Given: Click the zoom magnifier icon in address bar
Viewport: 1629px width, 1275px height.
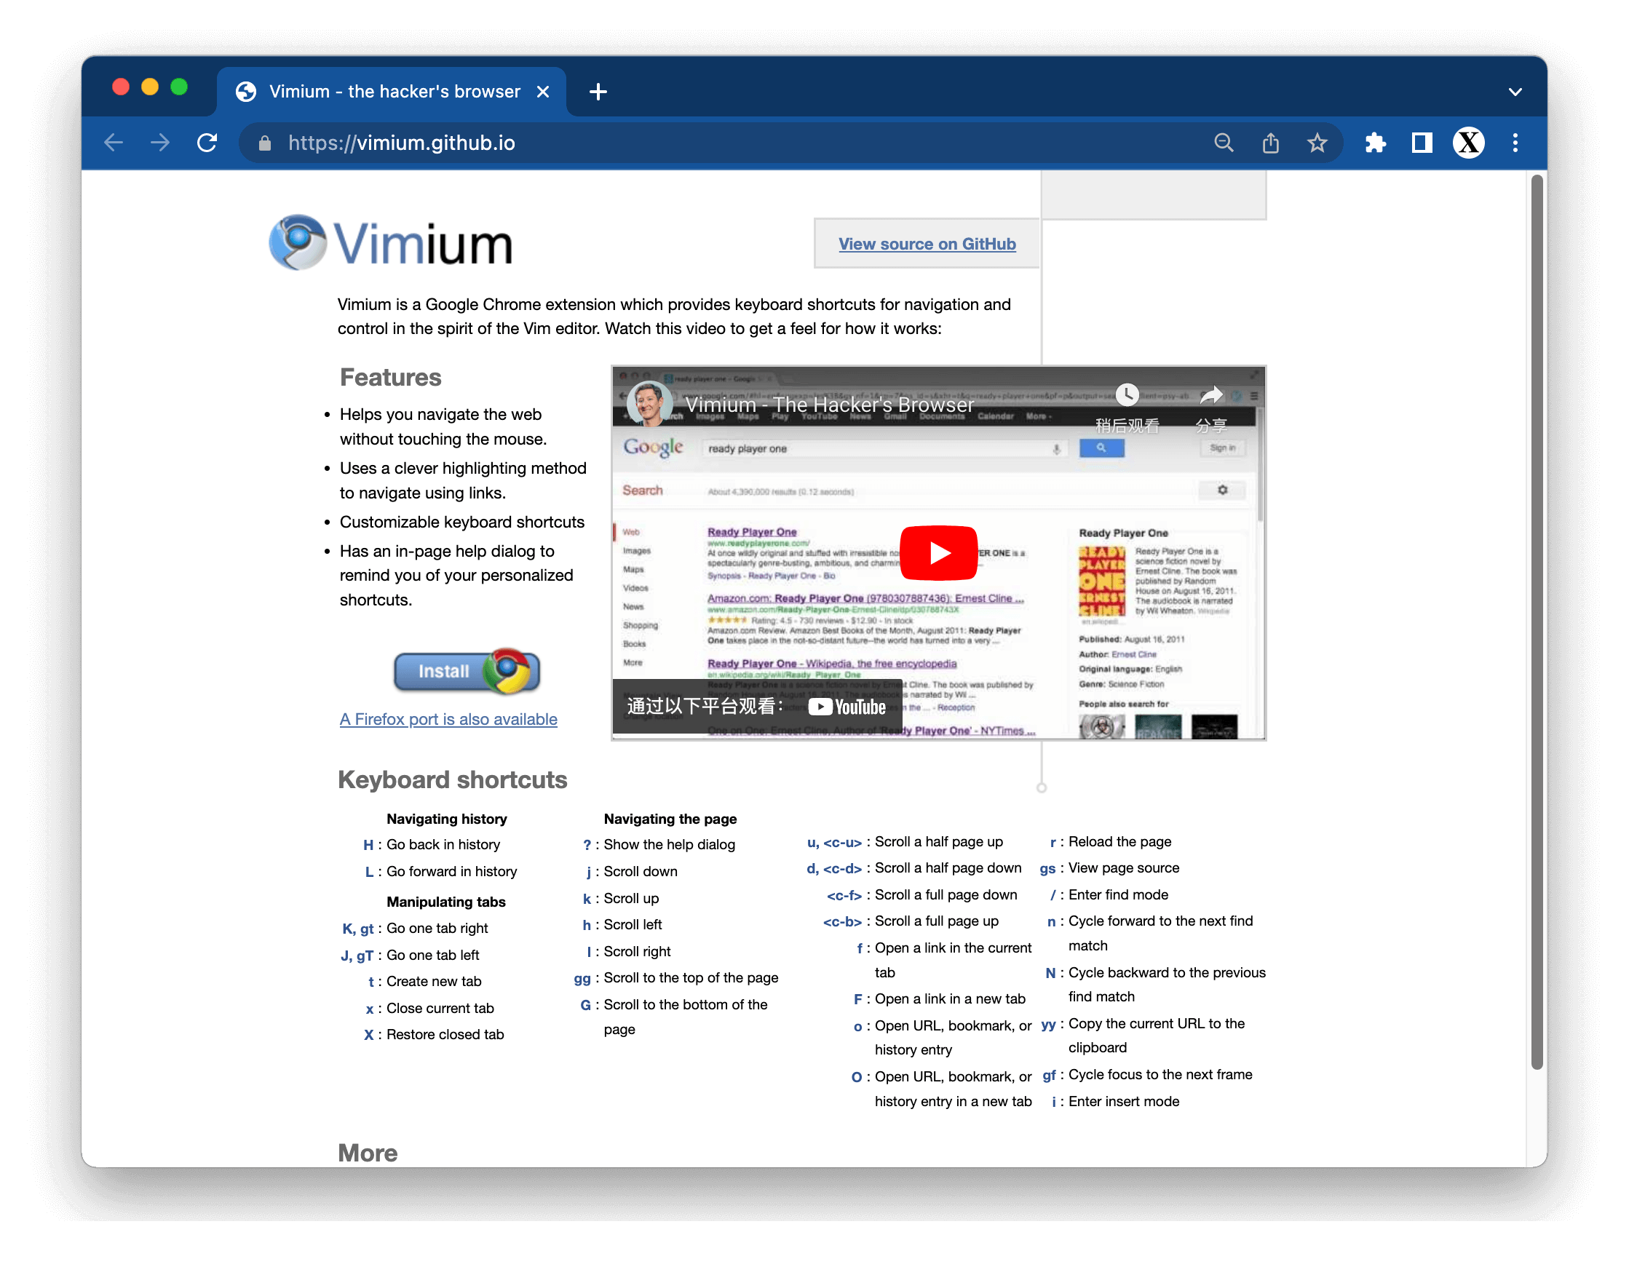Looking at the screenshot, I should pos(1224,143).
